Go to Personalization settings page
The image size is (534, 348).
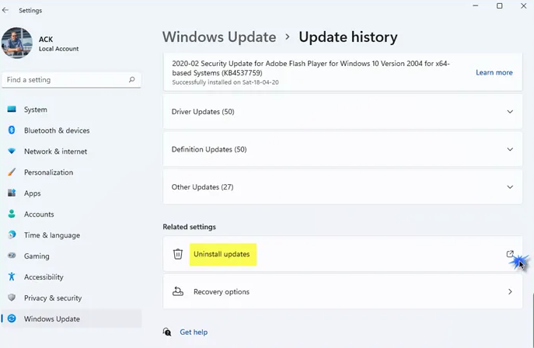tap(48, 172)
